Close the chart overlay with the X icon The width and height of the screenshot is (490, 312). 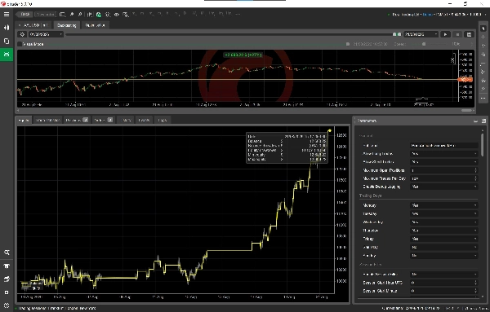click(x=452, y=59)
